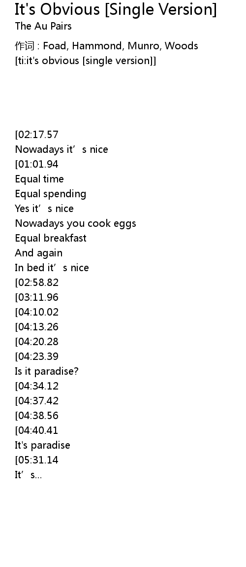The image size is (246, 567).
Task: Click the ti:it's obvious tag line
Action: [86, 60]
